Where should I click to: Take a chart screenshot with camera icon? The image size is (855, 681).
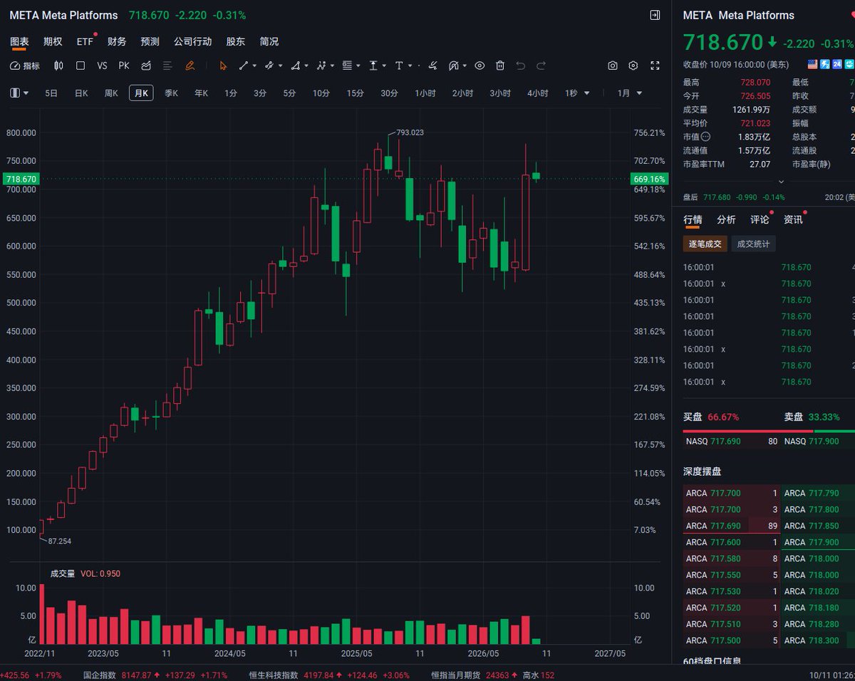613,66
